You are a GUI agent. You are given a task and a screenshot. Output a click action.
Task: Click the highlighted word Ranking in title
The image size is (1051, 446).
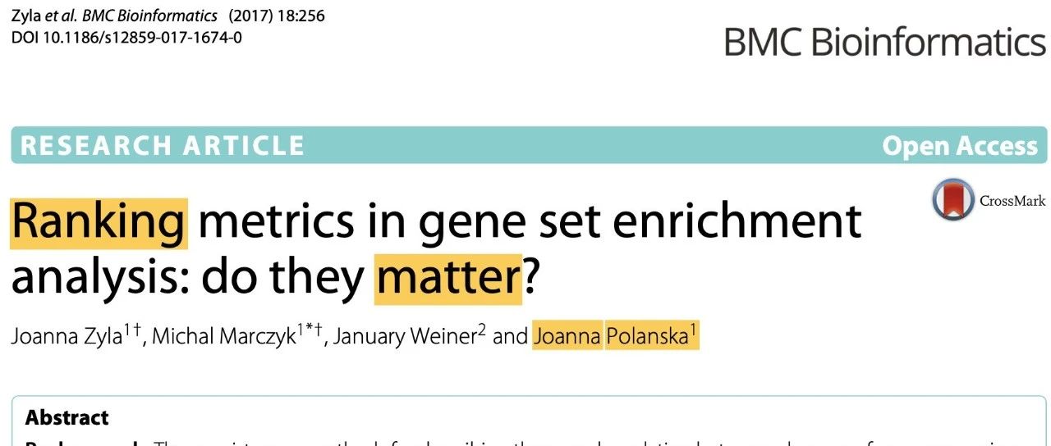[99, 222]
